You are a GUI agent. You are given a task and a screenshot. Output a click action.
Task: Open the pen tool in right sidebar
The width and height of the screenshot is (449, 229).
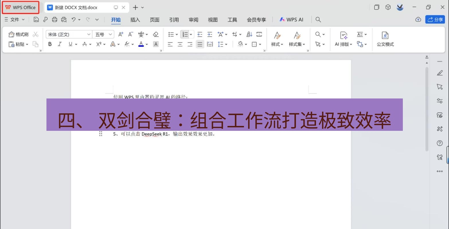click(440, 73)
